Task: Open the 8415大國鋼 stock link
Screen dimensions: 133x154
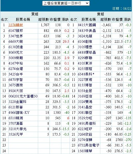Action: pos(87,25)
